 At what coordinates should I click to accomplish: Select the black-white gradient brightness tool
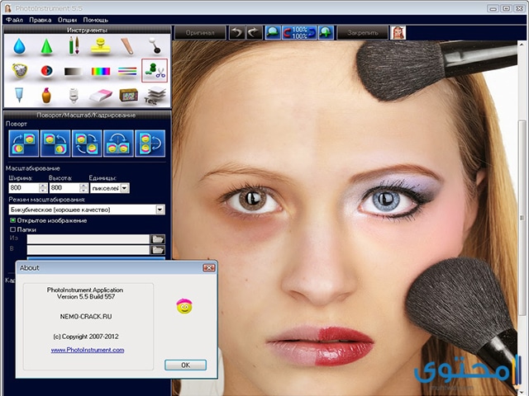tap(74, 72)
